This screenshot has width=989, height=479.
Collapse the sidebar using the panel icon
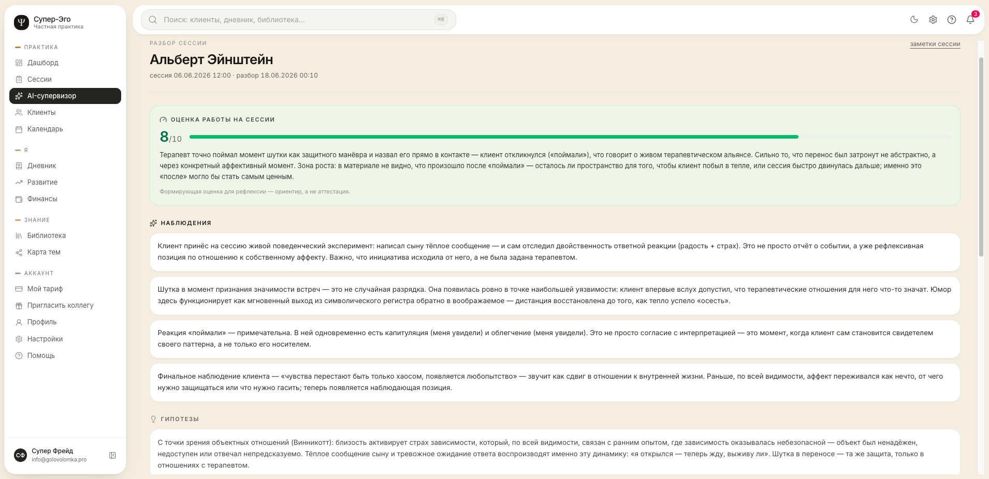pos(112,455)
